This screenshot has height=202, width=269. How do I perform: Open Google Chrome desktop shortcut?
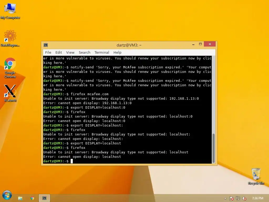coord(10,68)
